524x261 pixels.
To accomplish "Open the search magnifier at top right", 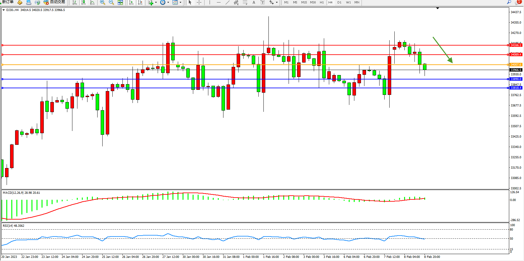I will click(x=509, y=2).
